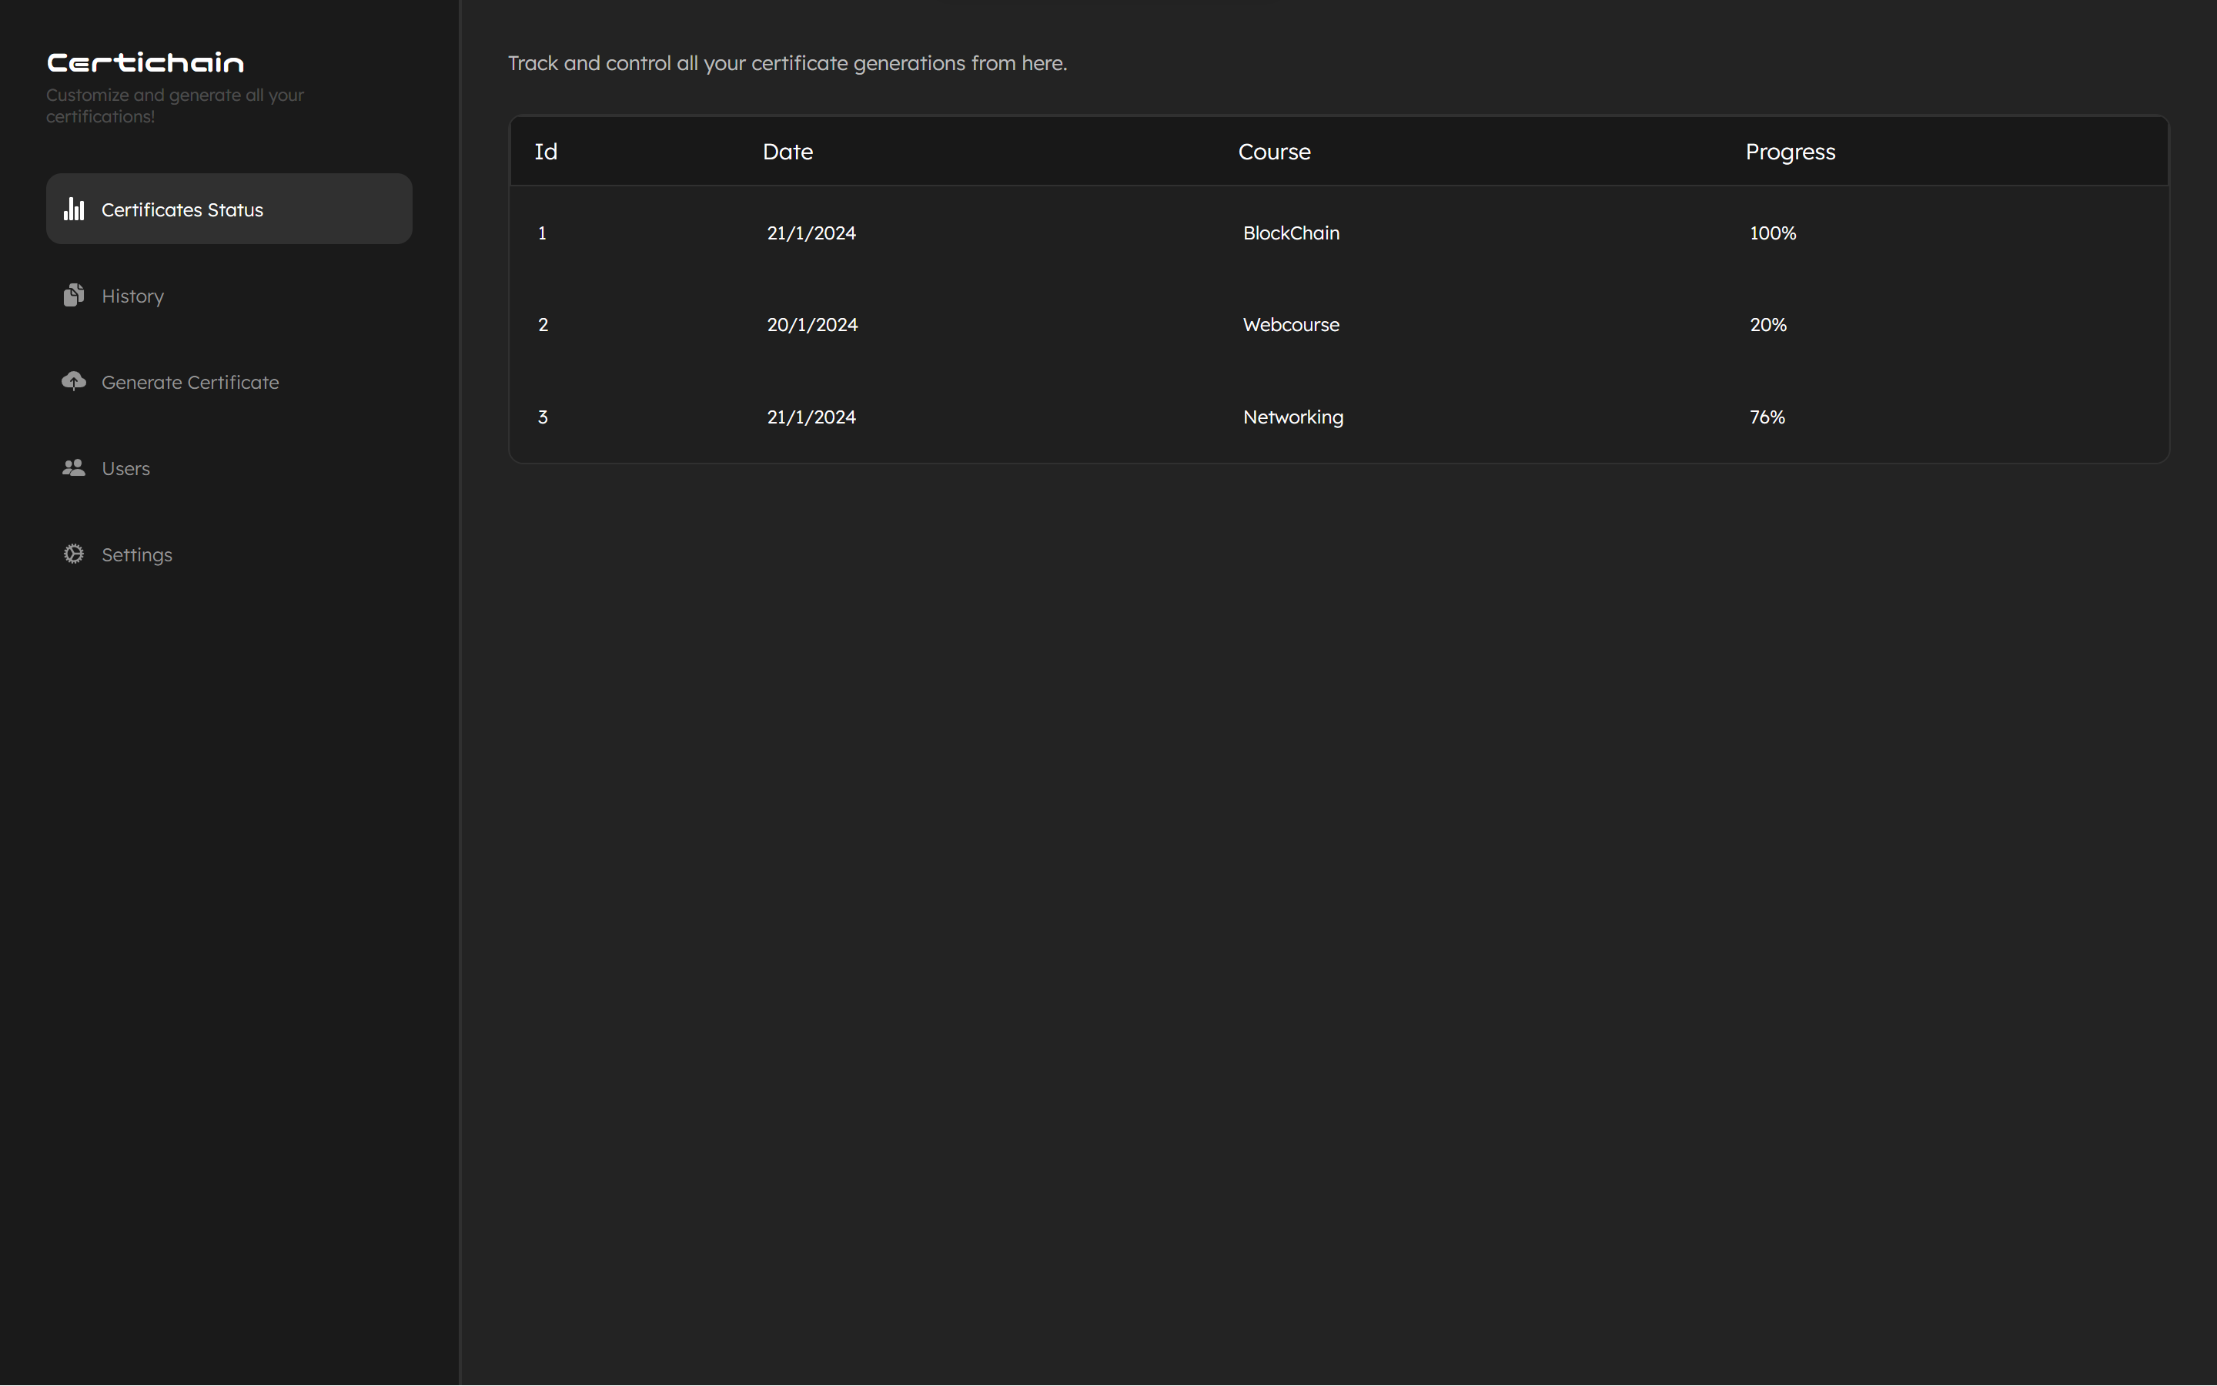The height and width of the screenshot is (1386, 2217).
Task: Click the Certificates Status bar chart icon
Action: coord(74,209)
